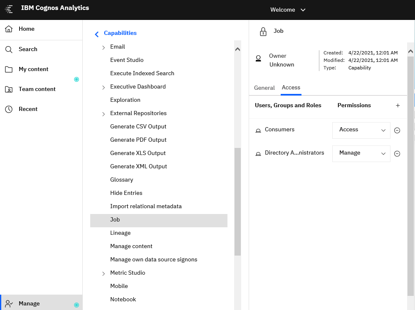Select Generate XML Output capability
Viewport: 415px width, 310px height.
coord(138,166)
